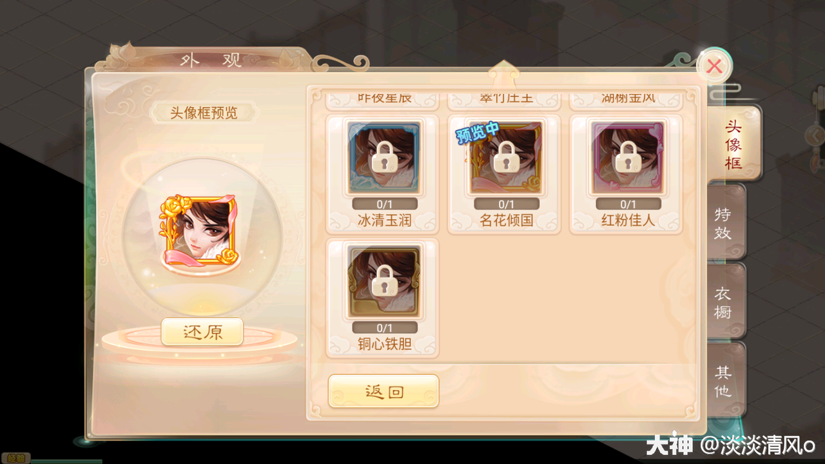Viewport: 825px width, 464px height.
Task: Click the 还原 button
Action: (202, 332)
